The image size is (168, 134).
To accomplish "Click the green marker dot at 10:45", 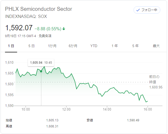I will click(41, 71).
